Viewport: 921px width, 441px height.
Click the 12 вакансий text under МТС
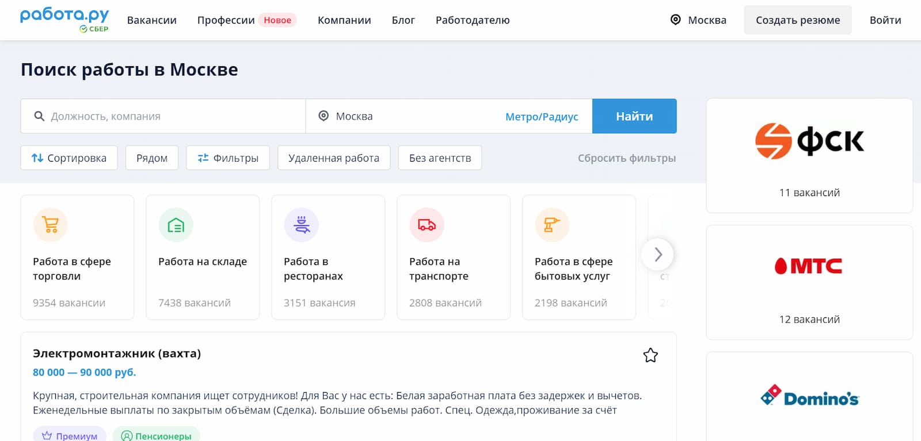[x=809, y=319]
